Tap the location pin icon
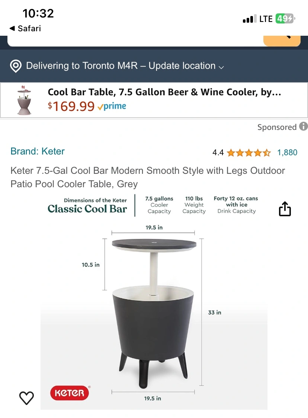 16,66
